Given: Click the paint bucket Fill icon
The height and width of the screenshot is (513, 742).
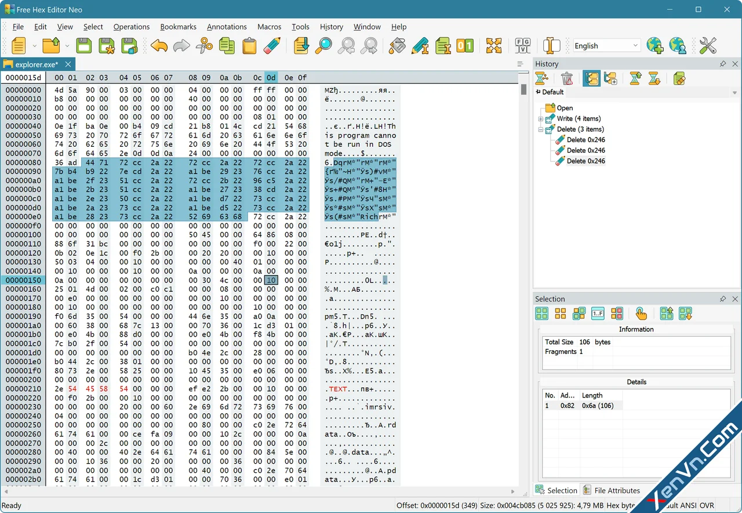Looking at the screenshot, I should point(398,45).
